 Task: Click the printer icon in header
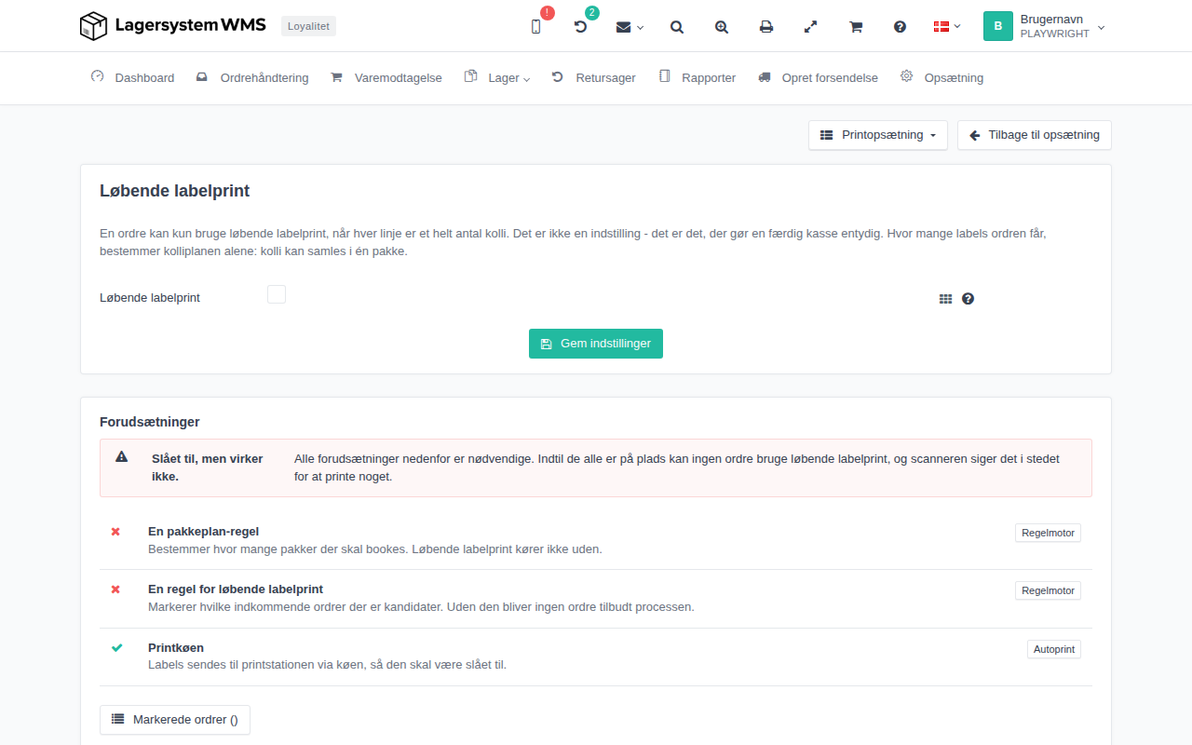pyautogui.click(x=766, y=27)
